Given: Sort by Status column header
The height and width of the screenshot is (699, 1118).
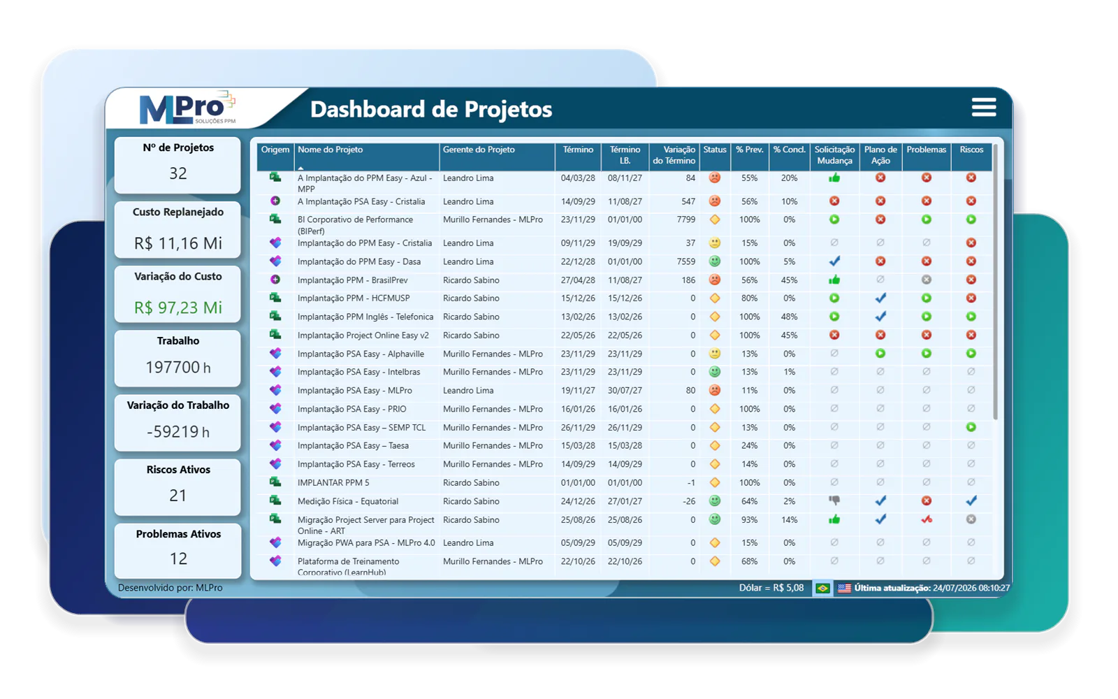Looking at the screenshot, I should coord(715,157).
